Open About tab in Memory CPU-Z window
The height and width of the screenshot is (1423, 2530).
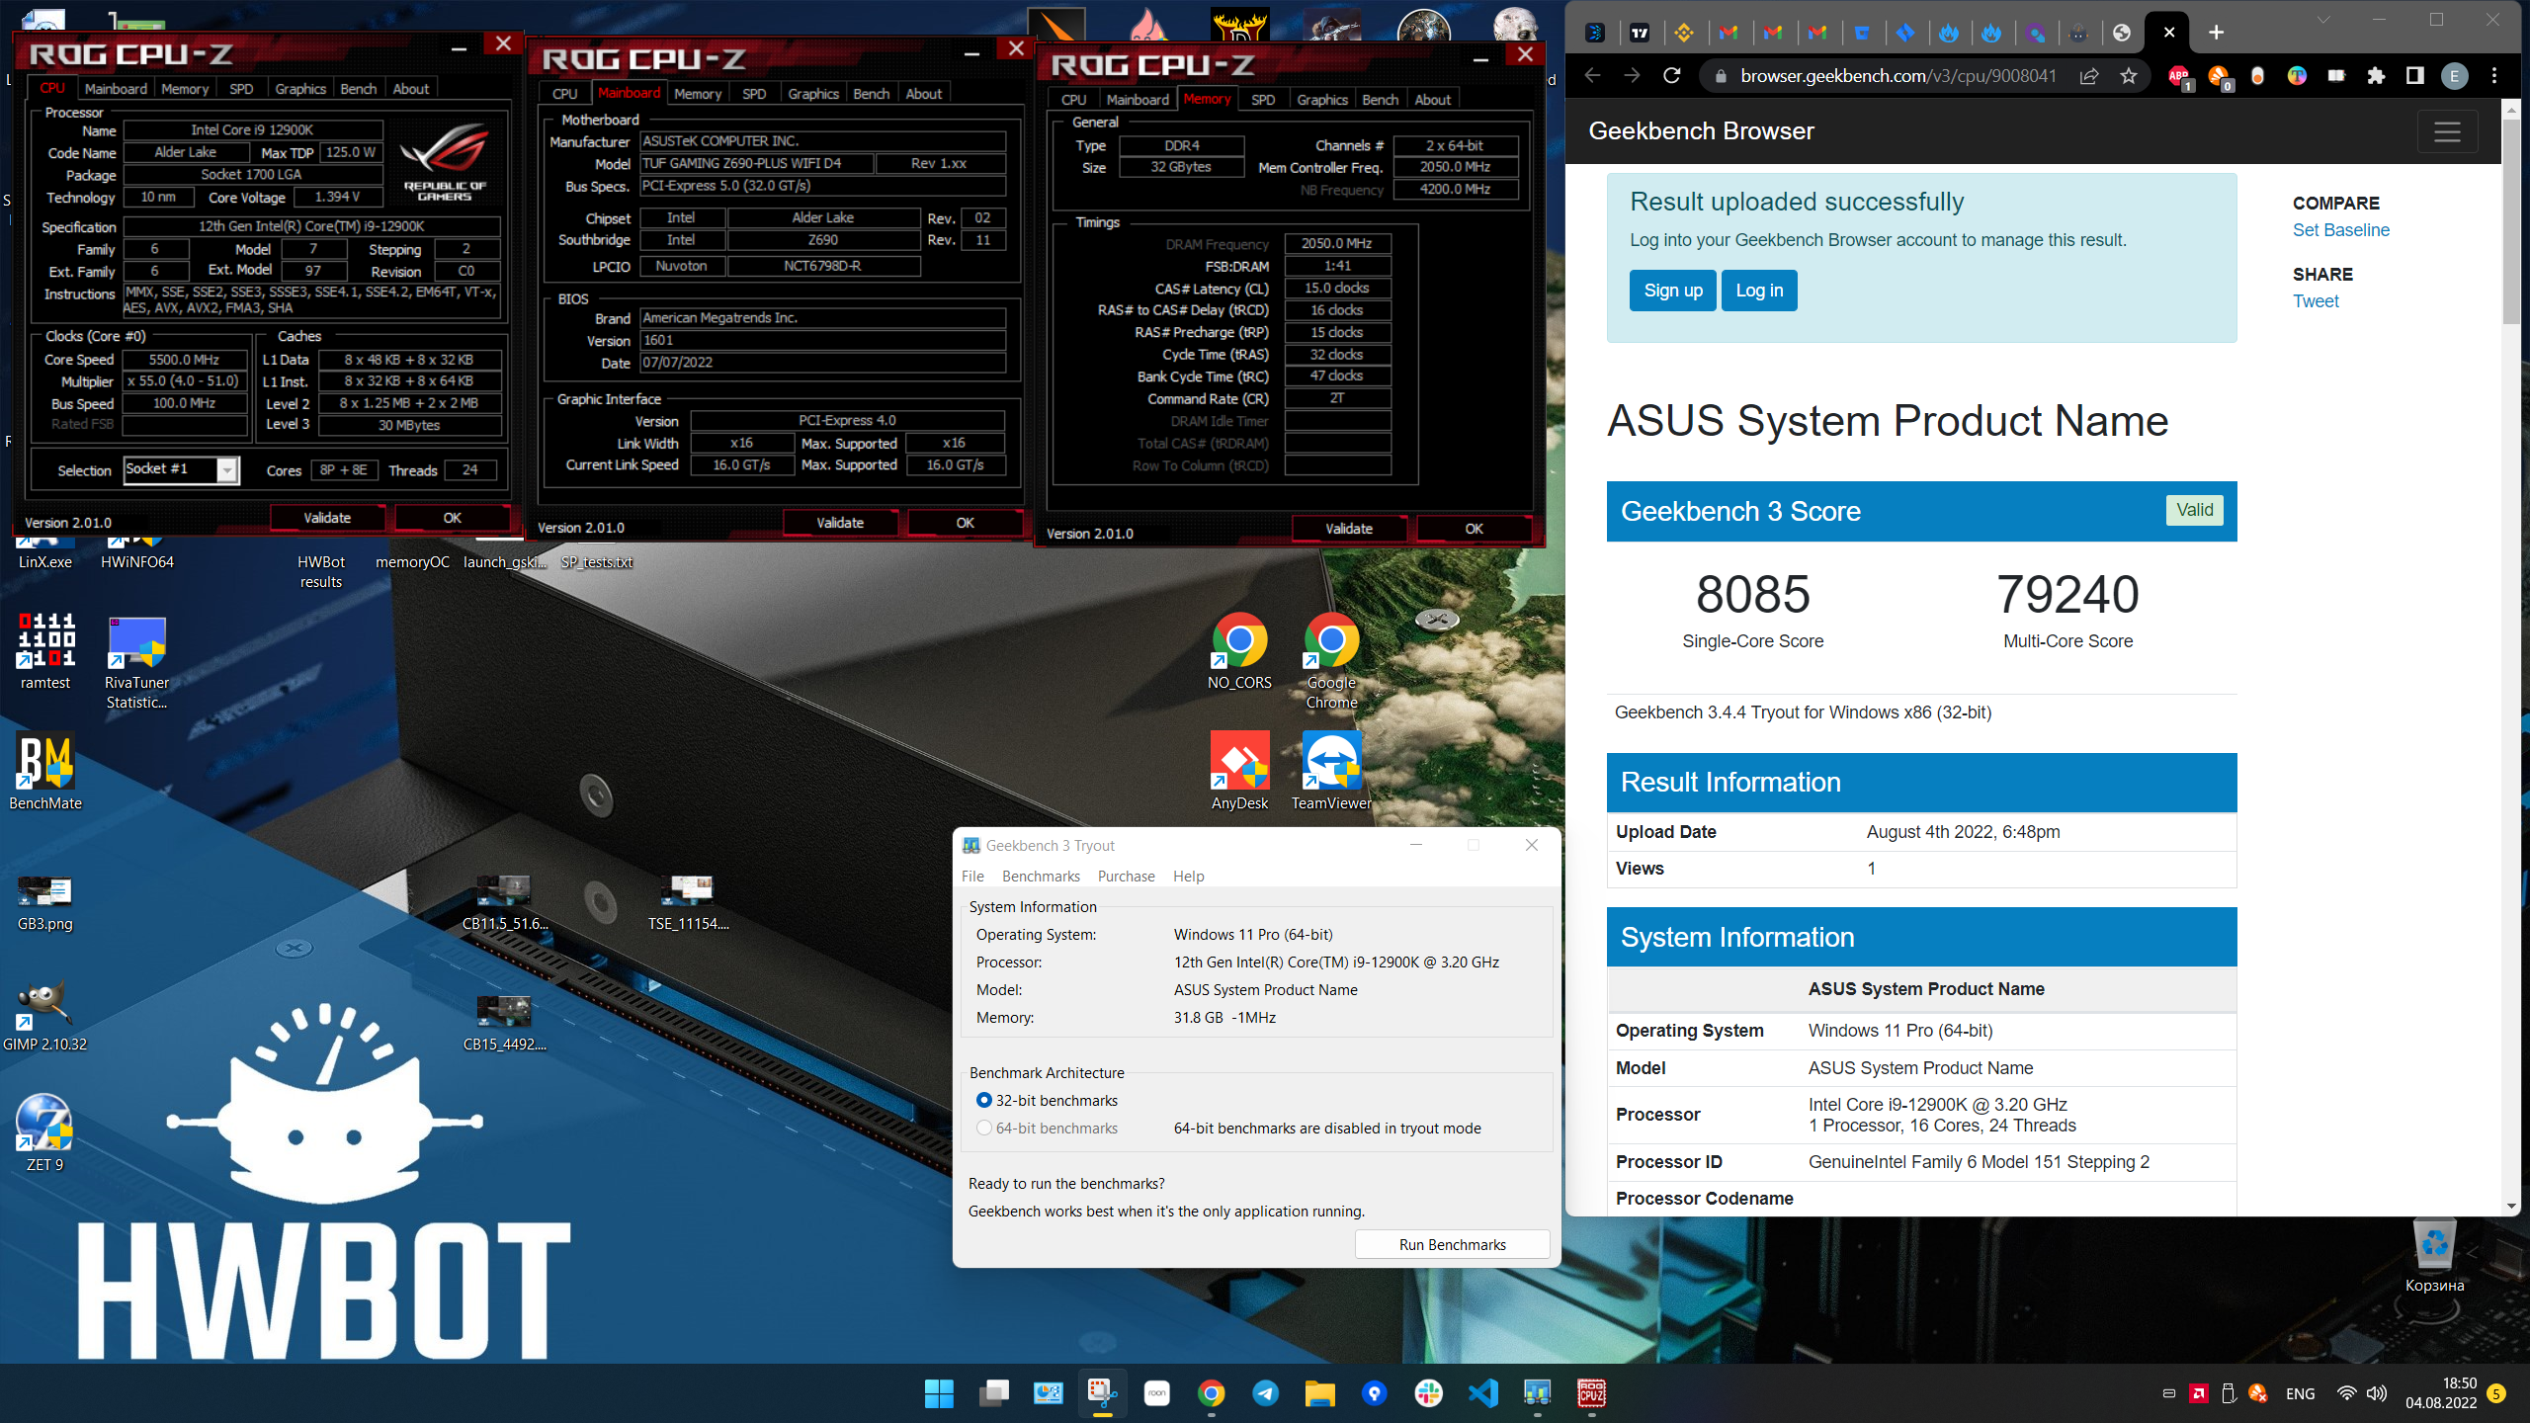point(1432,99)
